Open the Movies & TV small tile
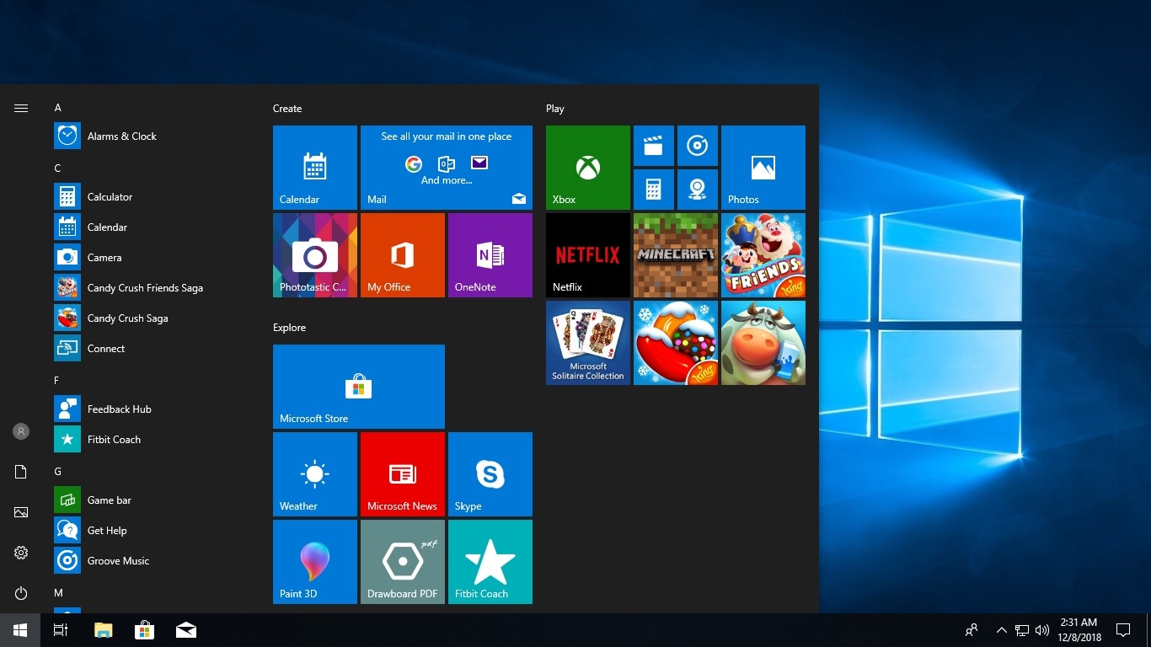Image resolution: width=1151 pixels, height=647 pixels. pyautogui.click(x=654, y=146)
